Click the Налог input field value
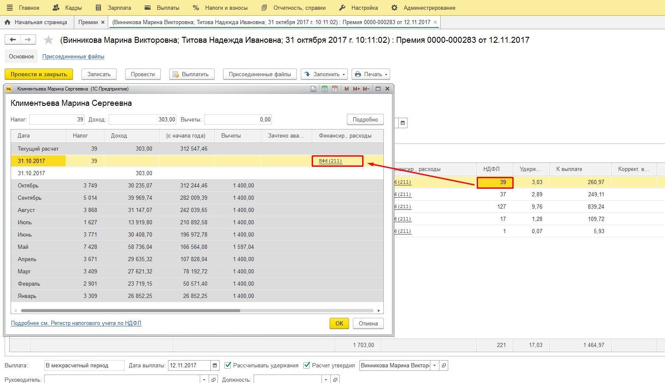The image size is (665, 383). click(56, 120)
